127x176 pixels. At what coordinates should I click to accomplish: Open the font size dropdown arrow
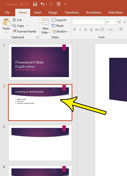(x=115, y=22)
